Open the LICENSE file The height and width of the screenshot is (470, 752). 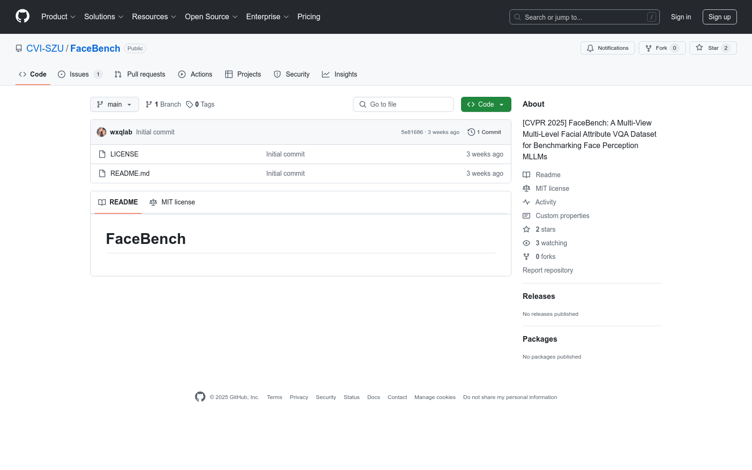125,154
